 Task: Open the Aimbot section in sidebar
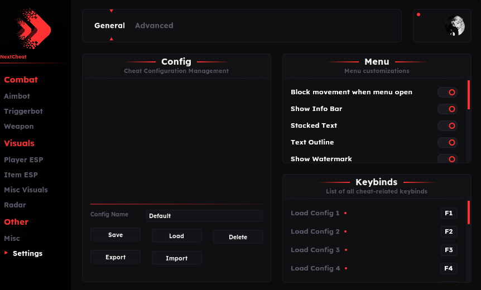coord(17,96)
